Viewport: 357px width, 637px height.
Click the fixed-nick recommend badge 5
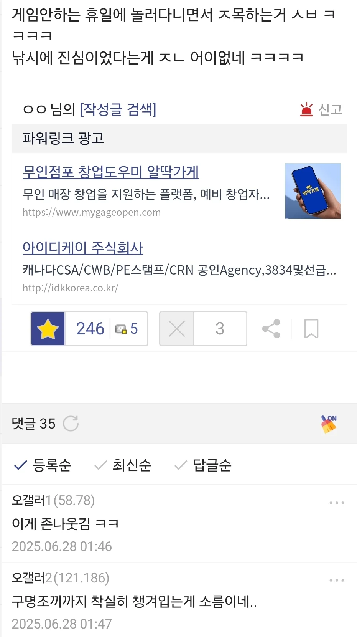tap(127, 329)
